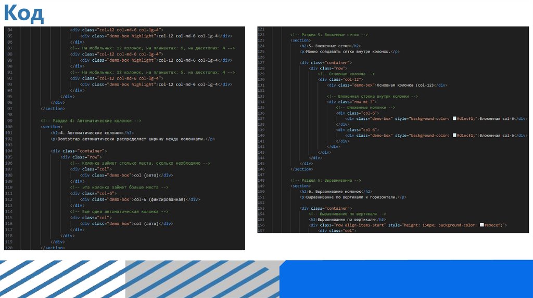This screenshot has width=533, height=298.
Task: Click heading text "5. Вложенные сетки"
Action: (329, 46)
